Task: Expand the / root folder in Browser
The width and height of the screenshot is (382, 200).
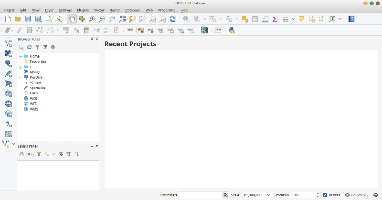Action: [x=21, y=67]
